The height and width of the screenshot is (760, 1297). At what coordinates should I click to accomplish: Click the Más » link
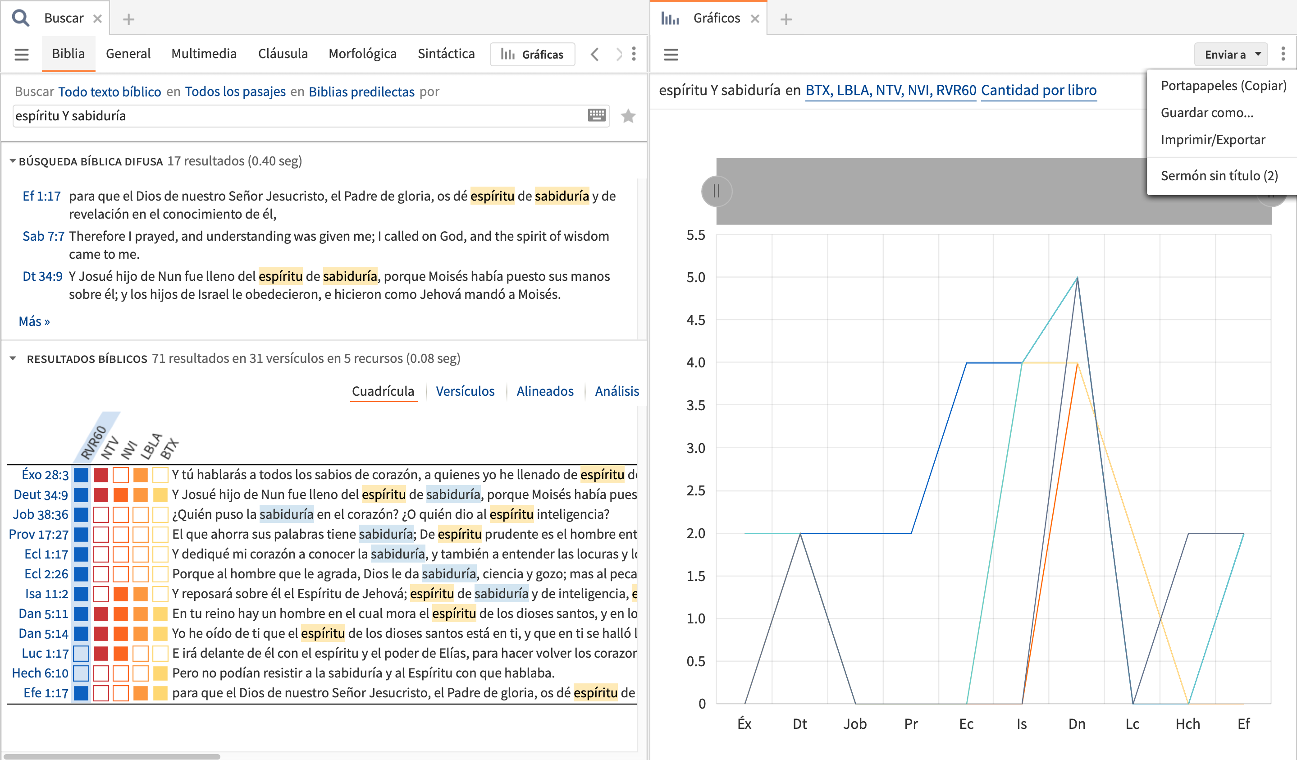point(34,321)
